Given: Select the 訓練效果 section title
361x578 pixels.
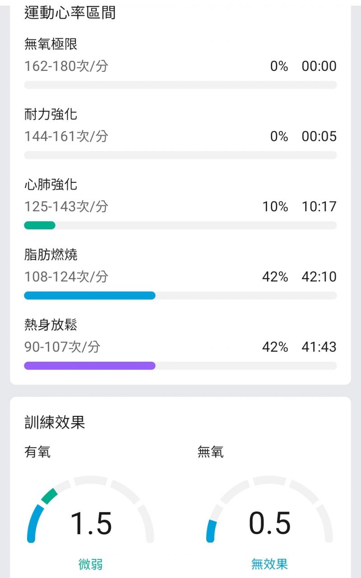Looking at the screenshot, I should click(55, 423).
